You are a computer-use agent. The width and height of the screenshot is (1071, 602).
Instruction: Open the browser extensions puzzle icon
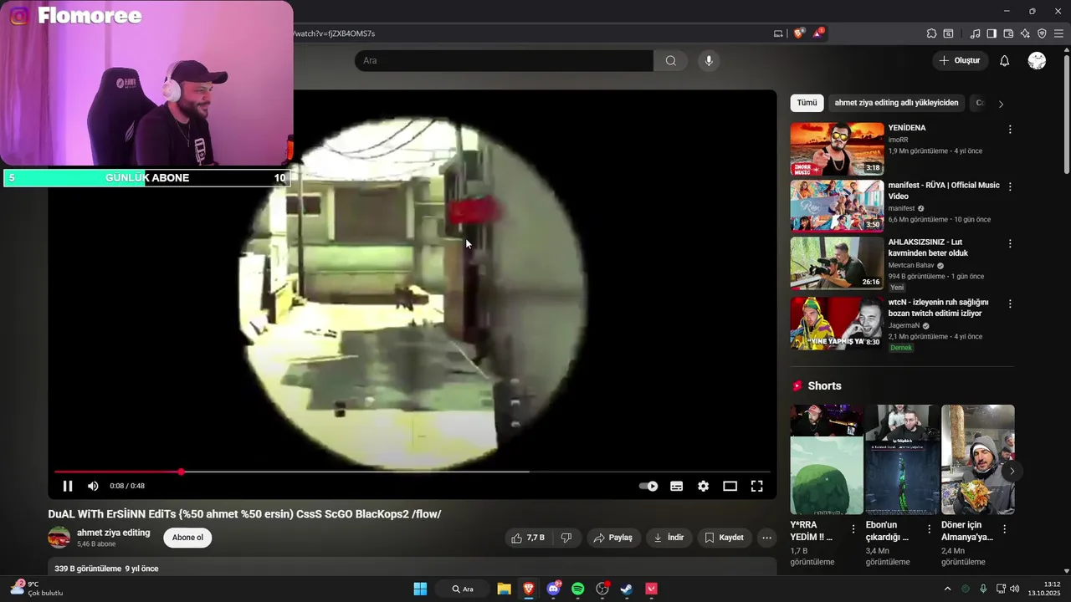coord(931,33)
